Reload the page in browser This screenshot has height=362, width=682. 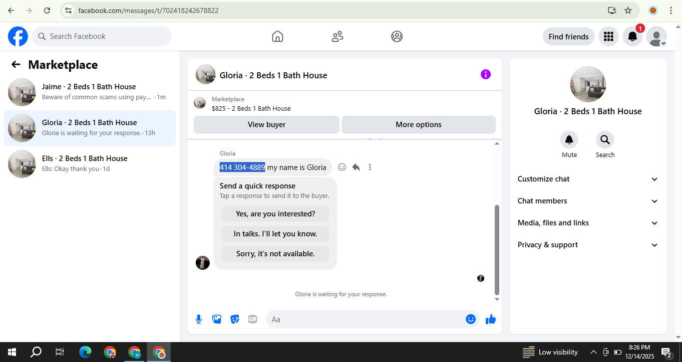(47, 10)
